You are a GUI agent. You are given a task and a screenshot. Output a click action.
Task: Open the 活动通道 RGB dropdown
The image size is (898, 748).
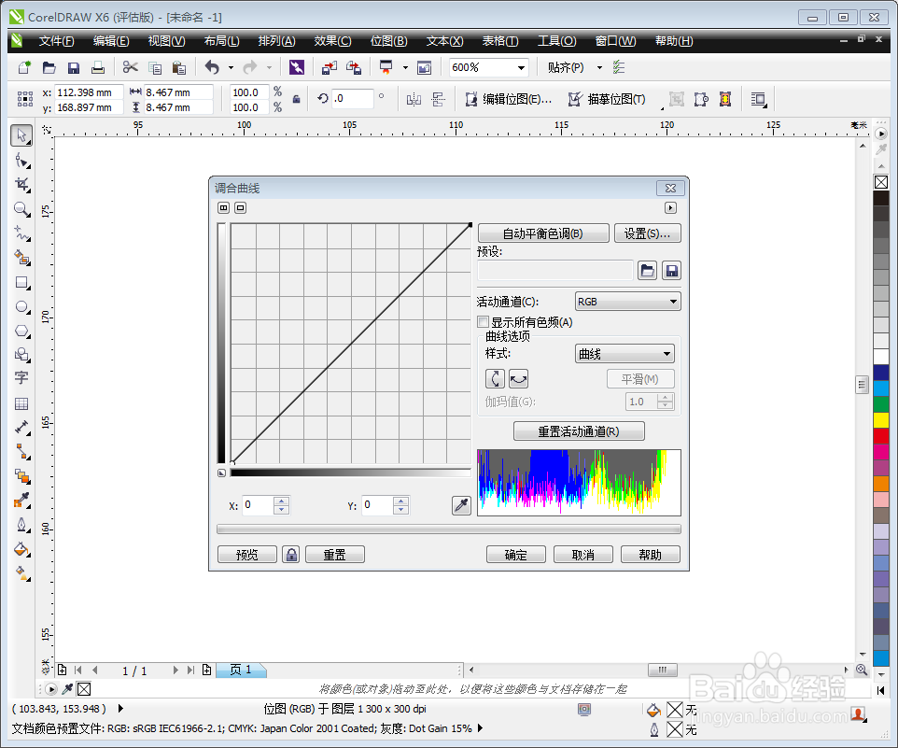click(674, 301)
